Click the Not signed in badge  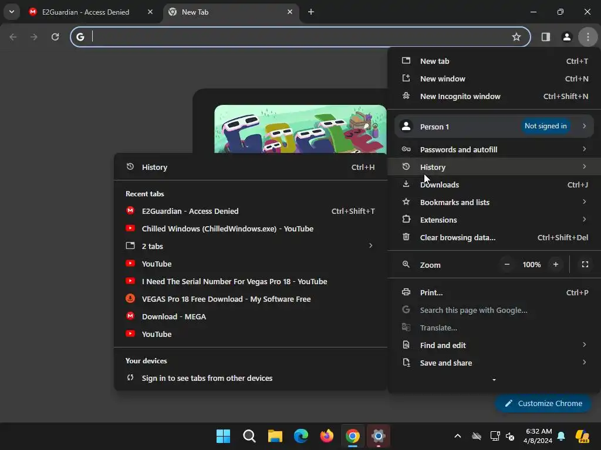pyautogui.click(x=545, y=126)
